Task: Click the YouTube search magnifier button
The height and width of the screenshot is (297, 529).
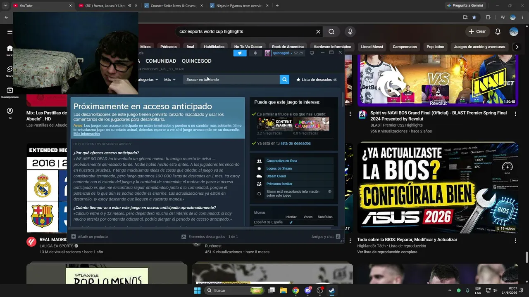Action: coord(331,31)
